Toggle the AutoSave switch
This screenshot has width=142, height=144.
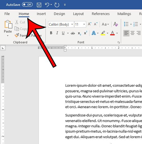click(27, 4)
